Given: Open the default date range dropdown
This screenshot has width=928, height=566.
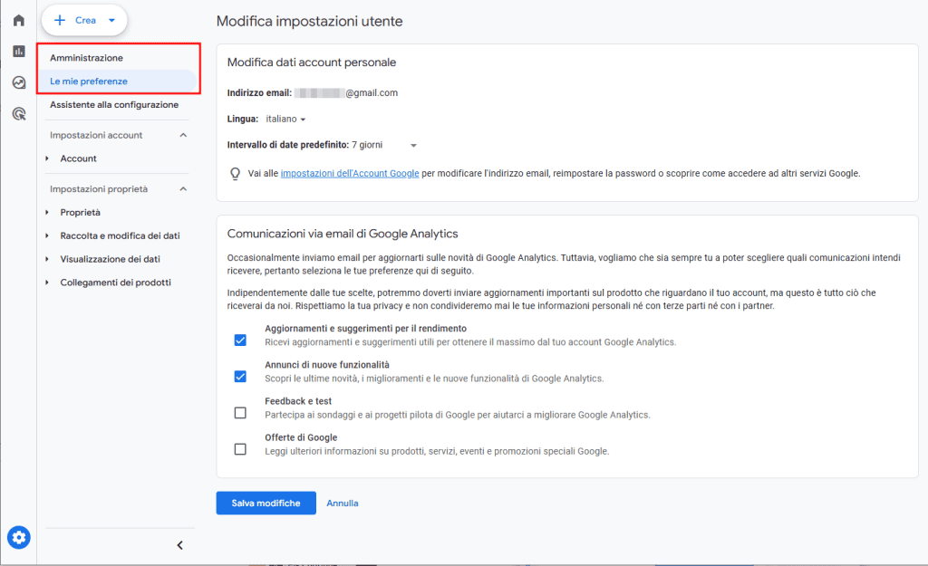Looking at the screenshot, I should point(384,145).
